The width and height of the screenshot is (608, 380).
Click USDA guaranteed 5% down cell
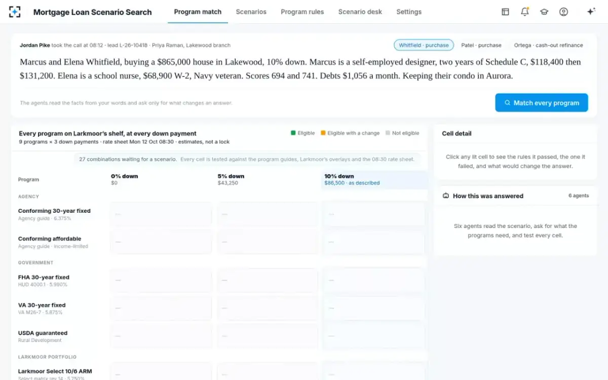[x=268, y=336]
